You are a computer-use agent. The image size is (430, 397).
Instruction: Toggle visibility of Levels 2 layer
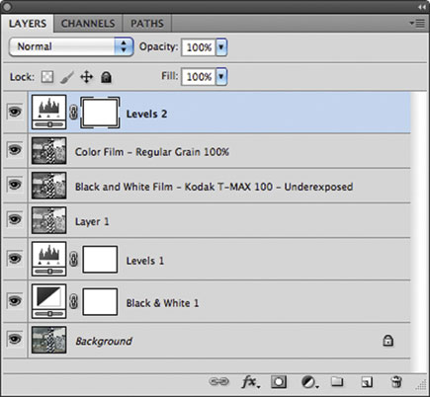[x=15, y=112]
